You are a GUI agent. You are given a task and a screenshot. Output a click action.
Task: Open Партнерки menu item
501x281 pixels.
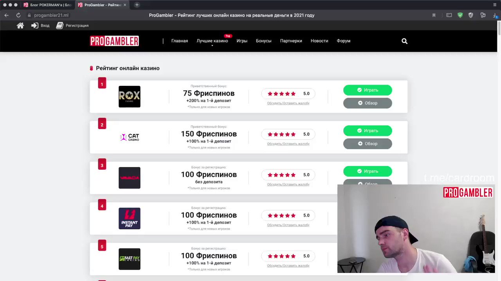click(291, 41)
